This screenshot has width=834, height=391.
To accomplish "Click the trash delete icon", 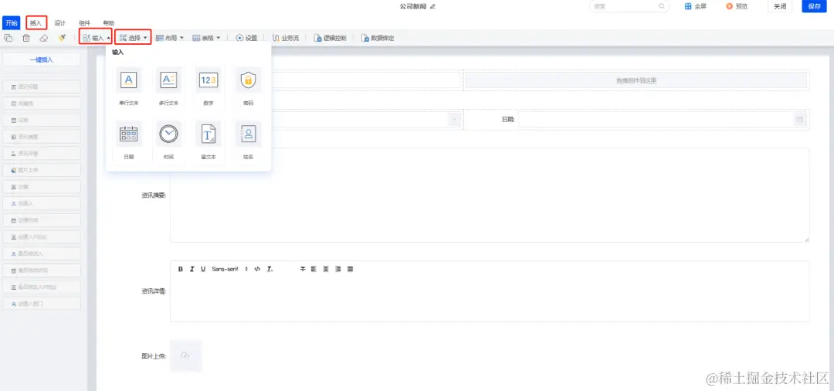I will [26, 38].
